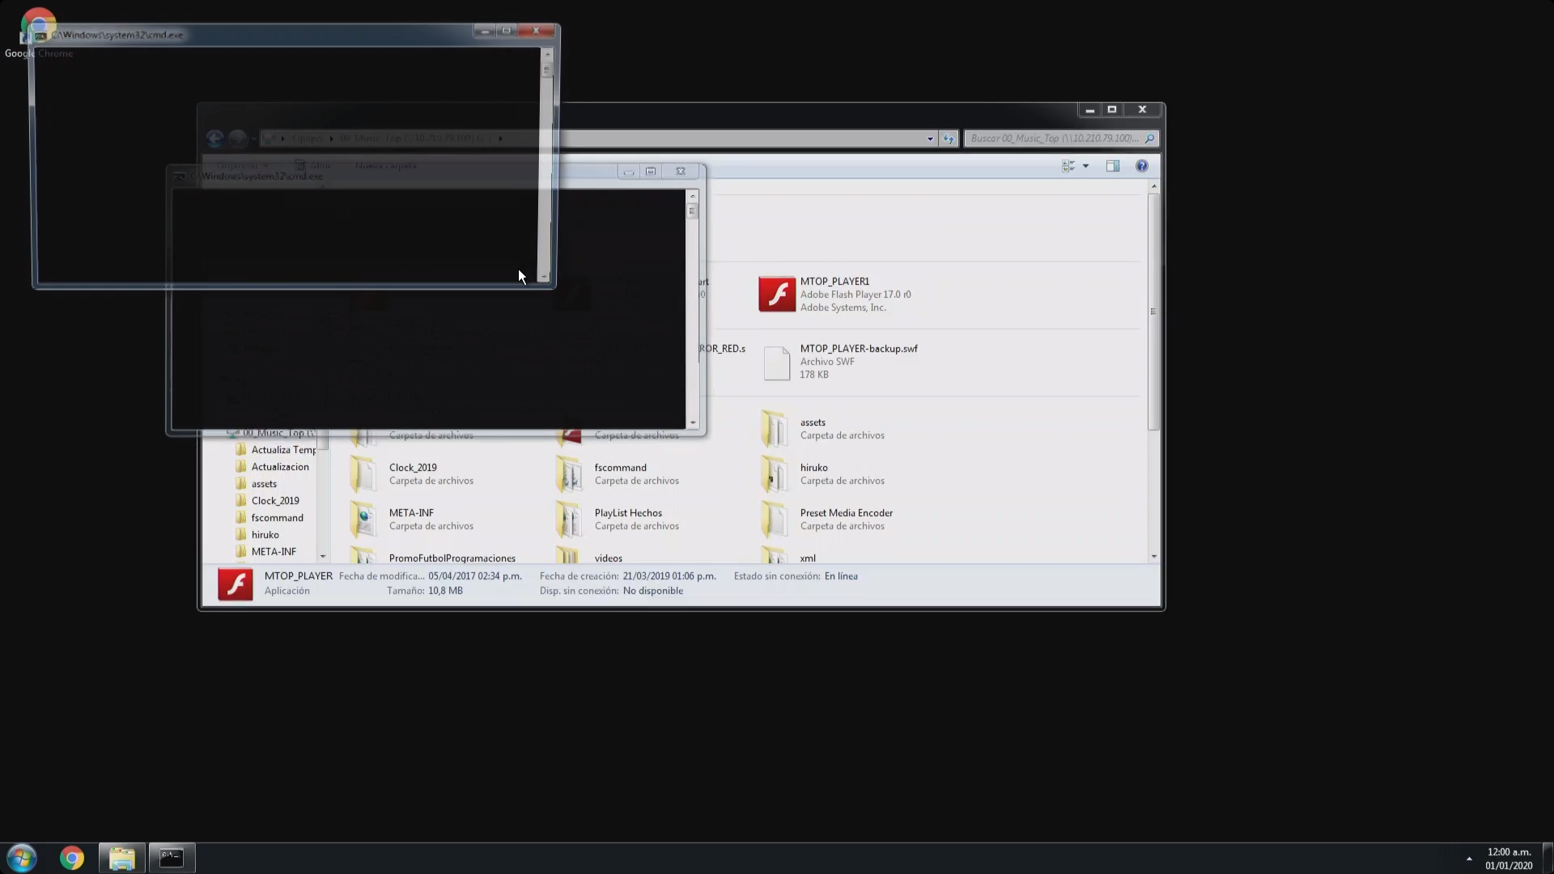Minimize the second cmd.exe window
This screenshot has height=874, width=1554.
pyautogui.click(x=629, y=172)
